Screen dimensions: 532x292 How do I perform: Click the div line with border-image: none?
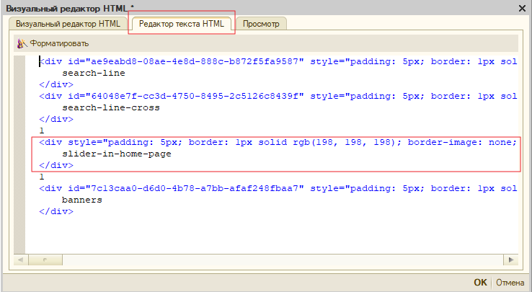coord(278,142)
